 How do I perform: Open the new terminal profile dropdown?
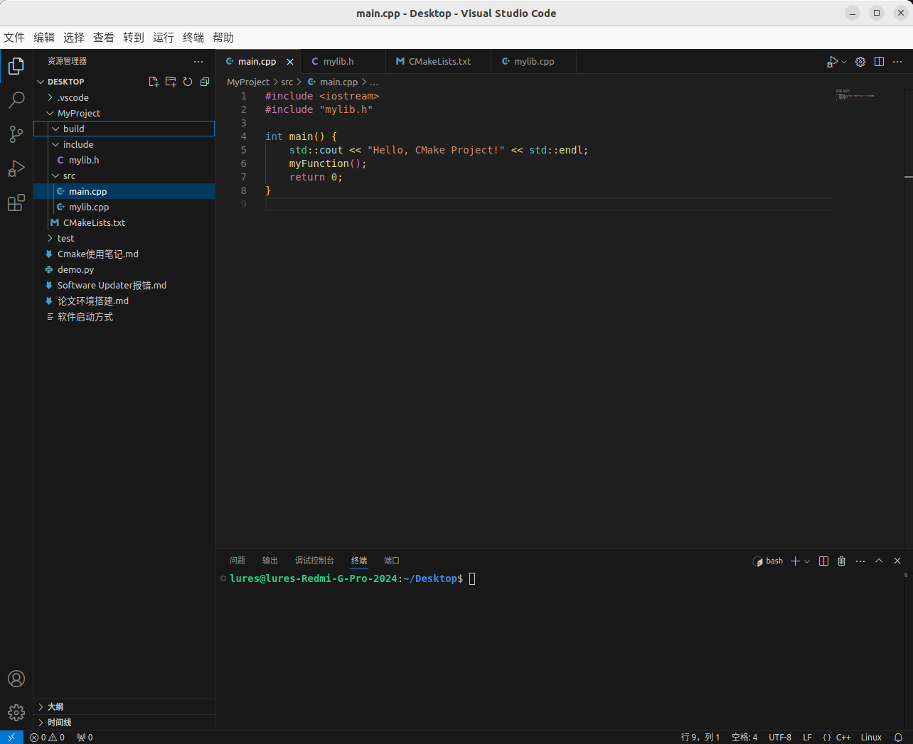807,561
